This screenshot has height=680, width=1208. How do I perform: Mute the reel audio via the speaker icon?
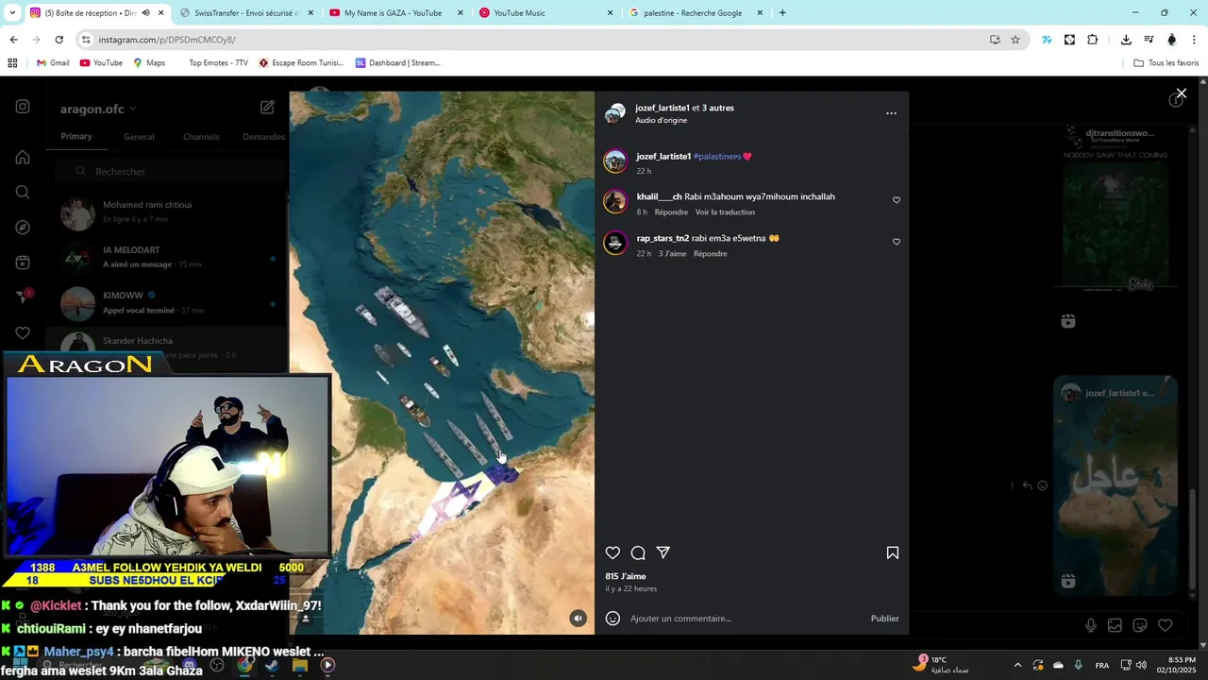[x=578, y=619]
